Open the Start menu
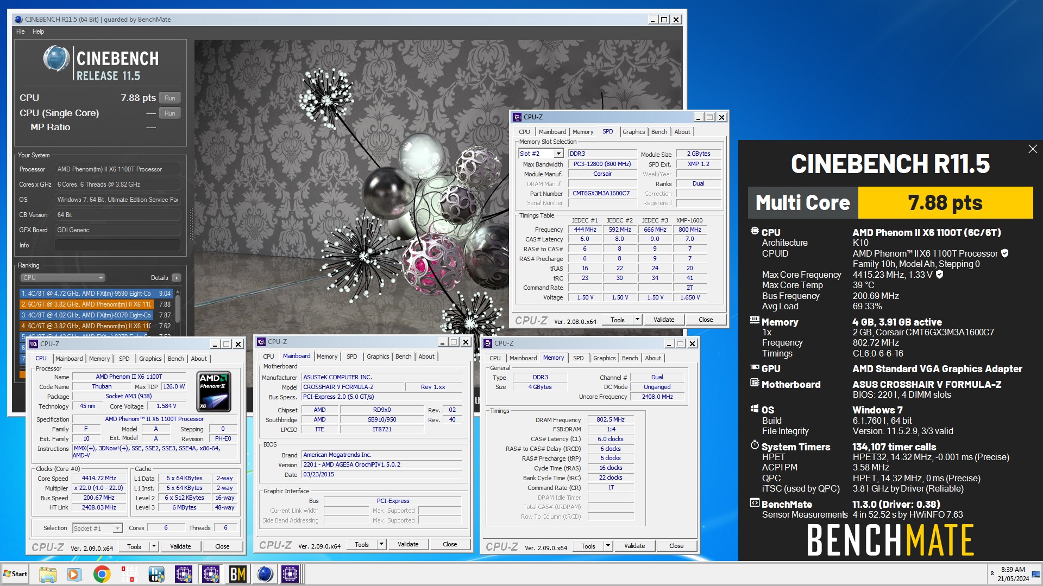Viewport: 1043px width, 586px height. (15, 574)
